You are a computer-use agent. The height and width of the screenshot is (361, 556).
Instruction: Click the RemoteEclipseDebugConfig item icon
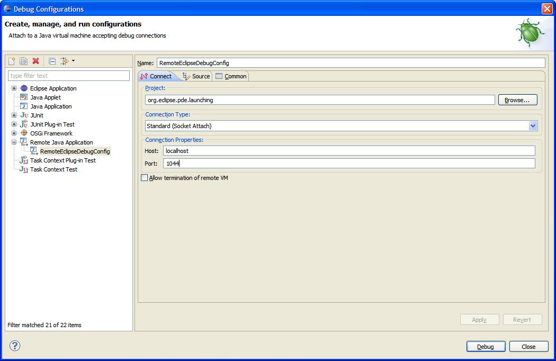click(34, 151)
